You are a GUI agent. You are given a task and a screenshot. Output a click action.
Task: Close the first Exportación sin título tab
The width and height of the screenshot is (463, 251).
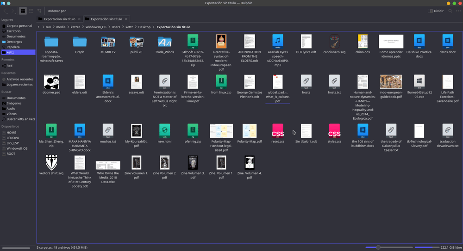(x=79, y=19)
